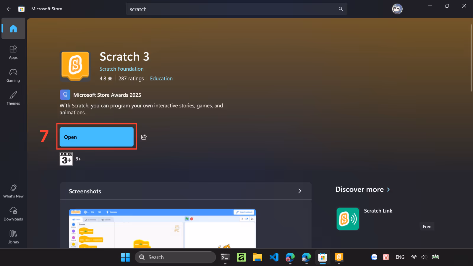Open Visual Studio Code from taskbar

(274, 257)
